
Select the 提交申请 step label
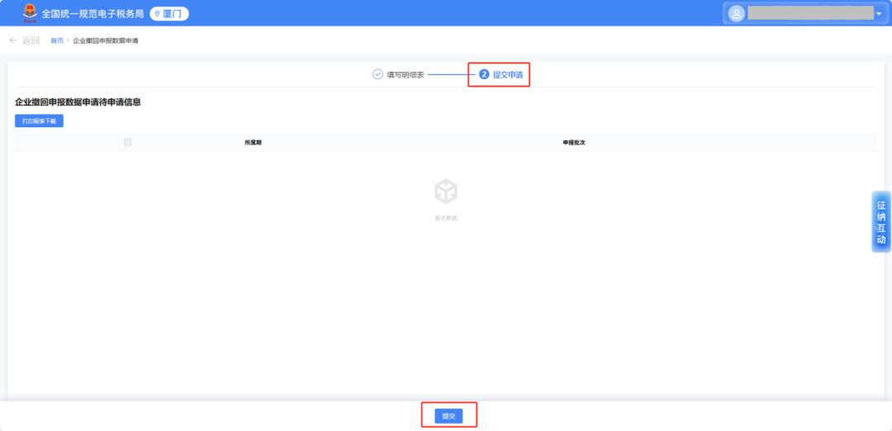click(x=507, y=74)
